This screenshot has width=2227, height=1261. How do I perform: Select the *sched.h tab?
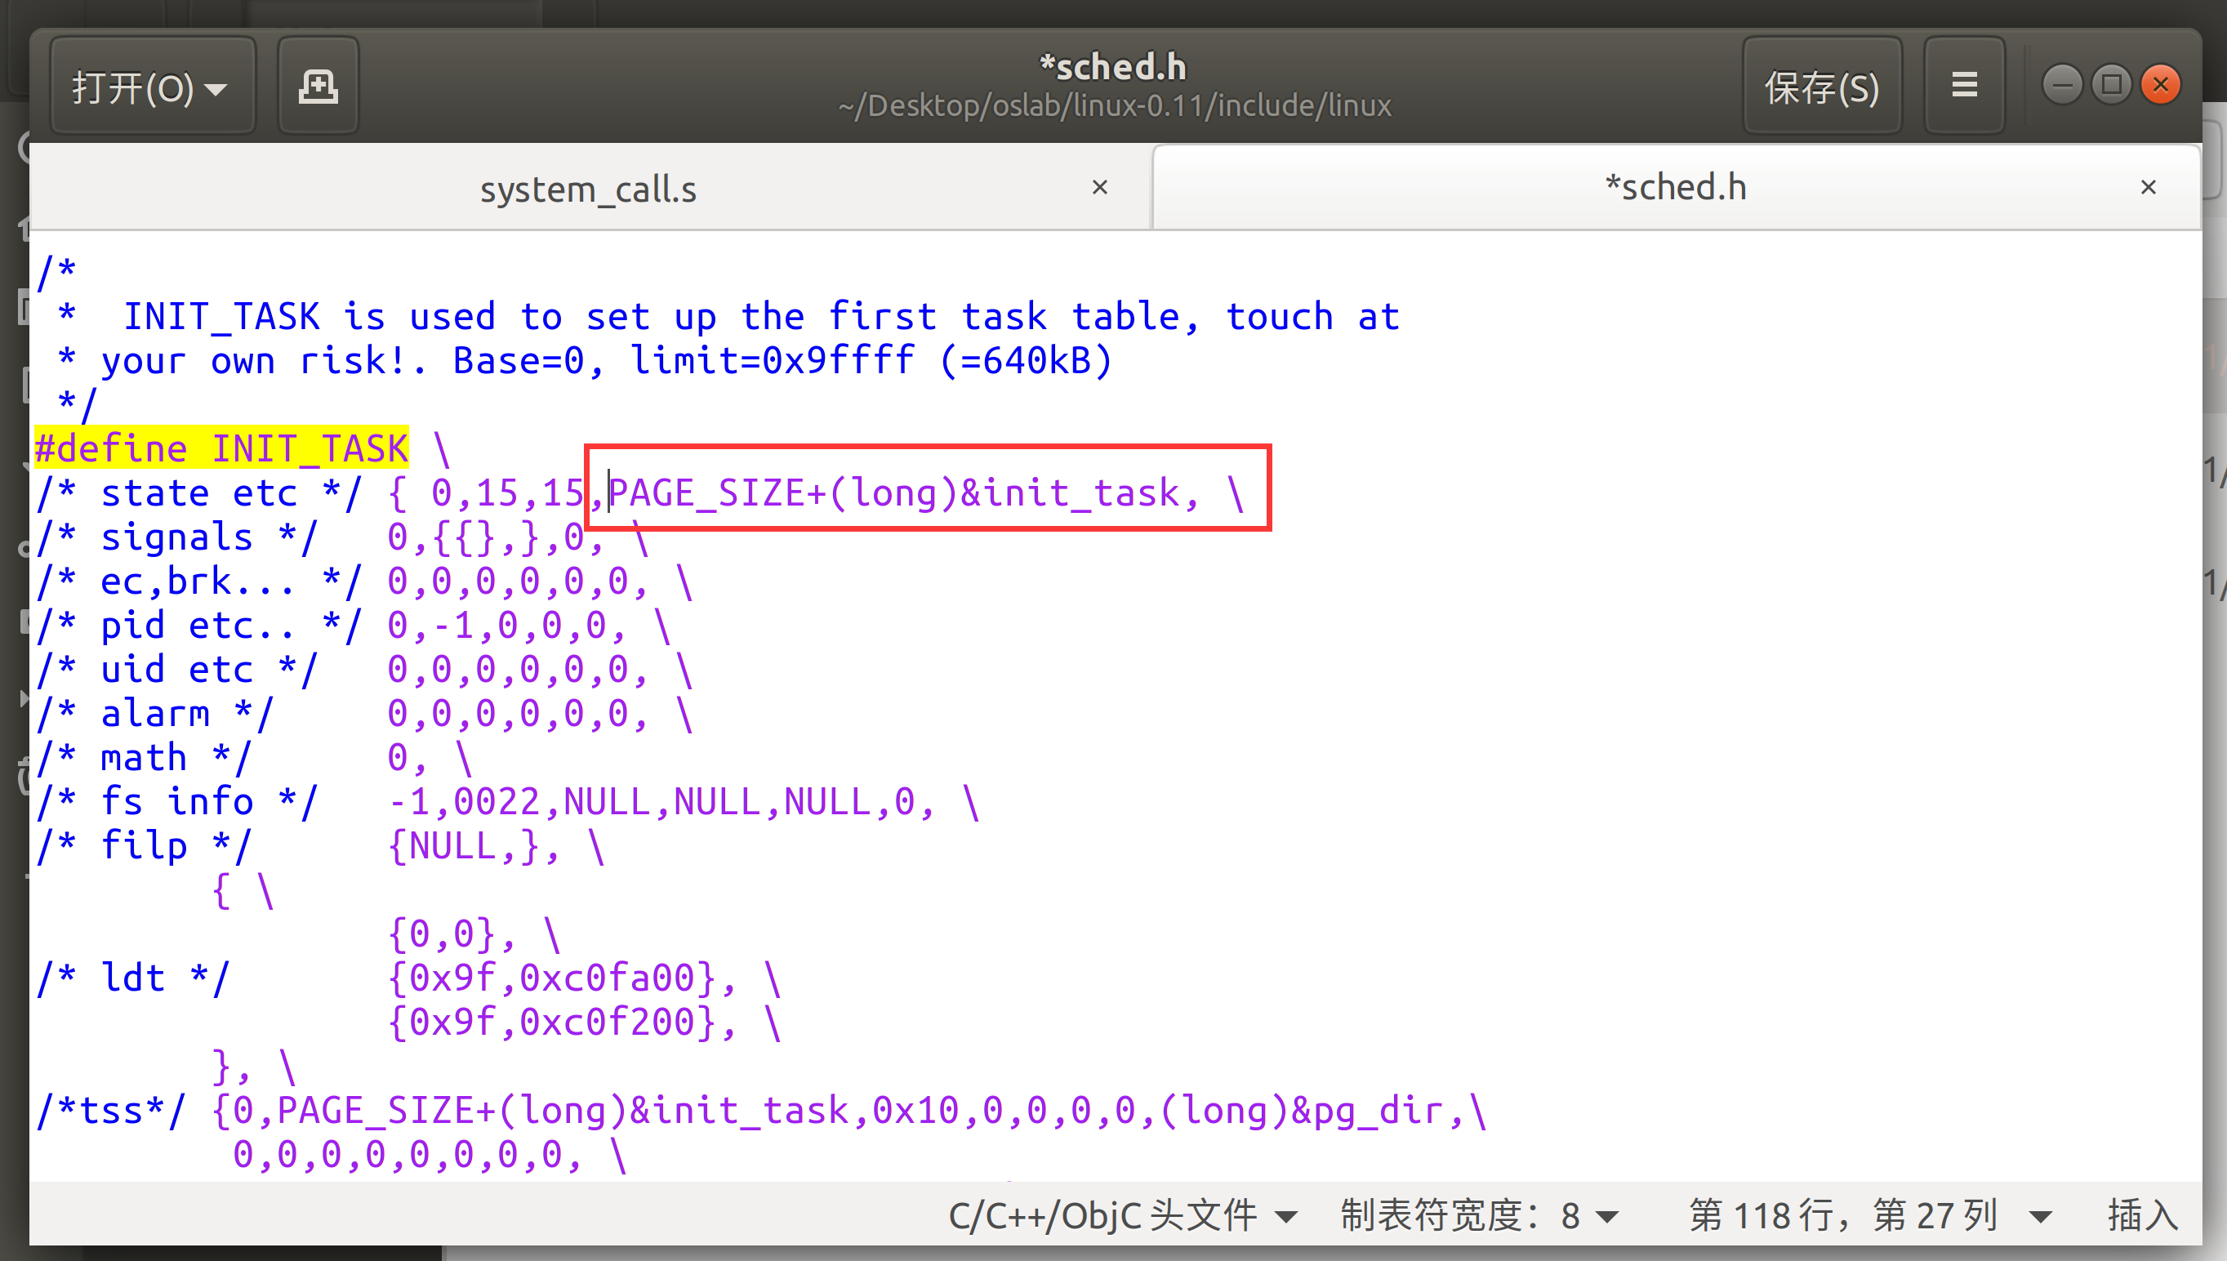tap(1677, 187)
